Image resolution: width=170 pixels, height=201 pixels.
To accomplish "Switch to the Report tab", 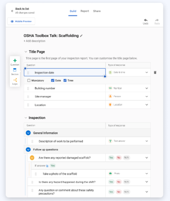I will (x=85, y=11).
